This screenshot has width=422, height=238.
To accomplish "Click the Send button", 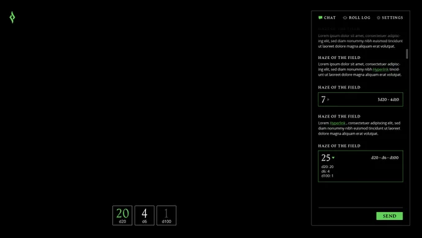I will tap(390, 216).
